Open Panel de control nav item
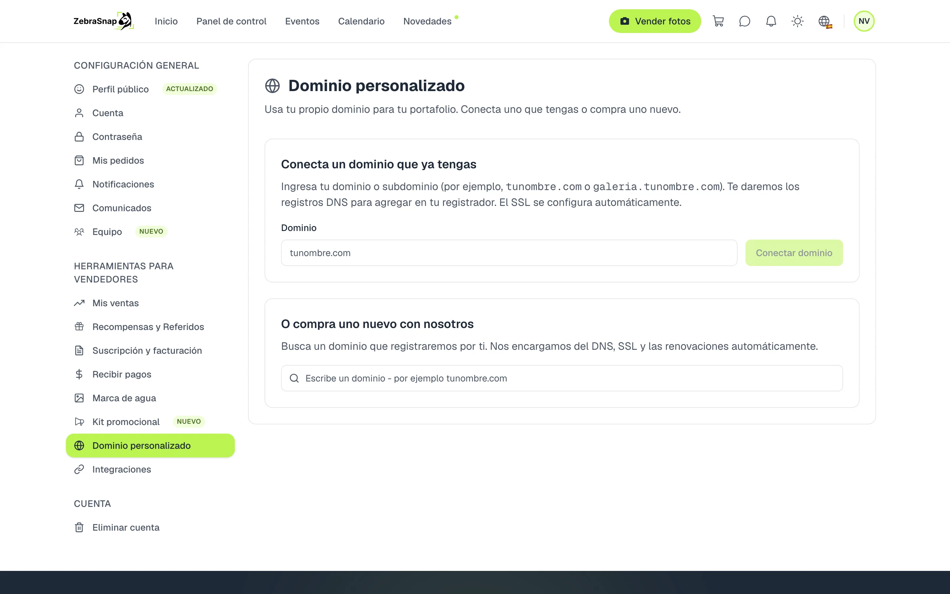The width and height of the screenshot is (950, 594). tap(231, 21)
